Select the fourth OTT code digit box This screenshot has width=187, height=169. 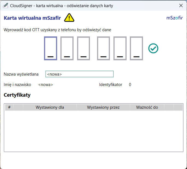[x=103, y=48]
